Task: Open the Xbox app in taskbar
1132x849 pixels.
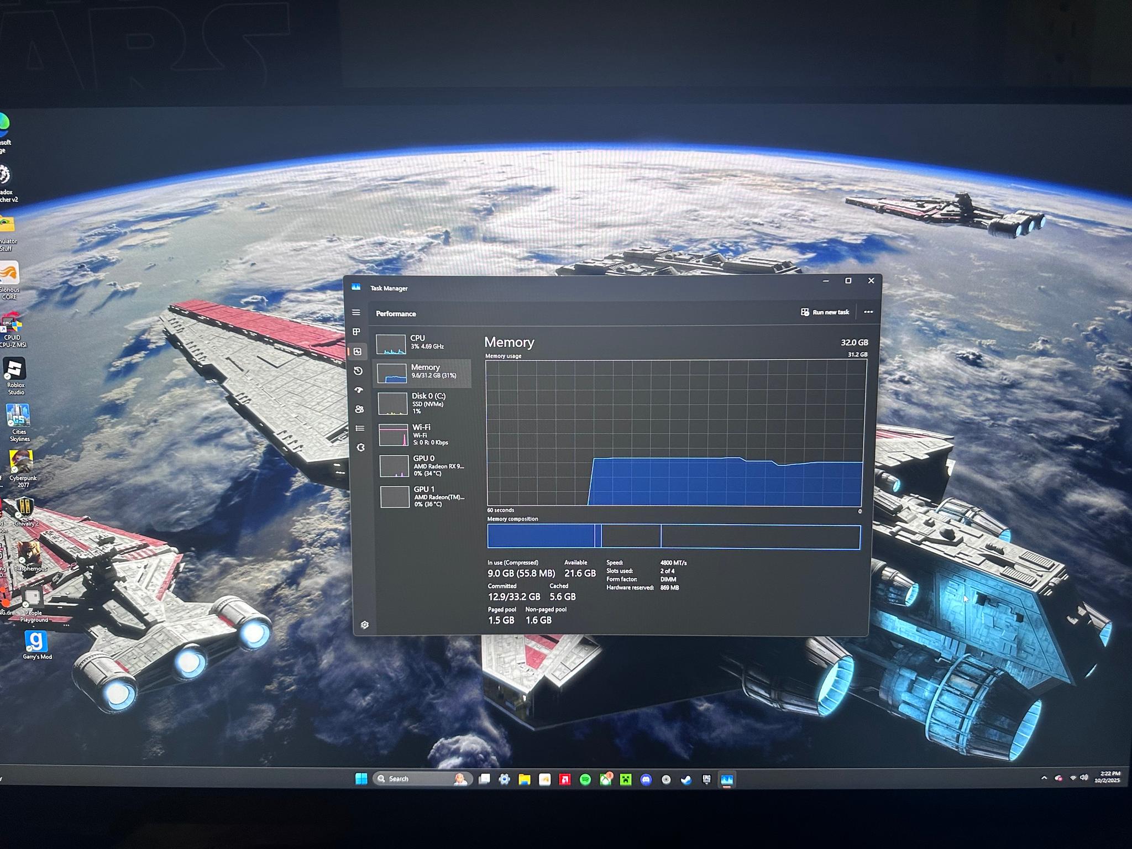Action: point(606,779)
